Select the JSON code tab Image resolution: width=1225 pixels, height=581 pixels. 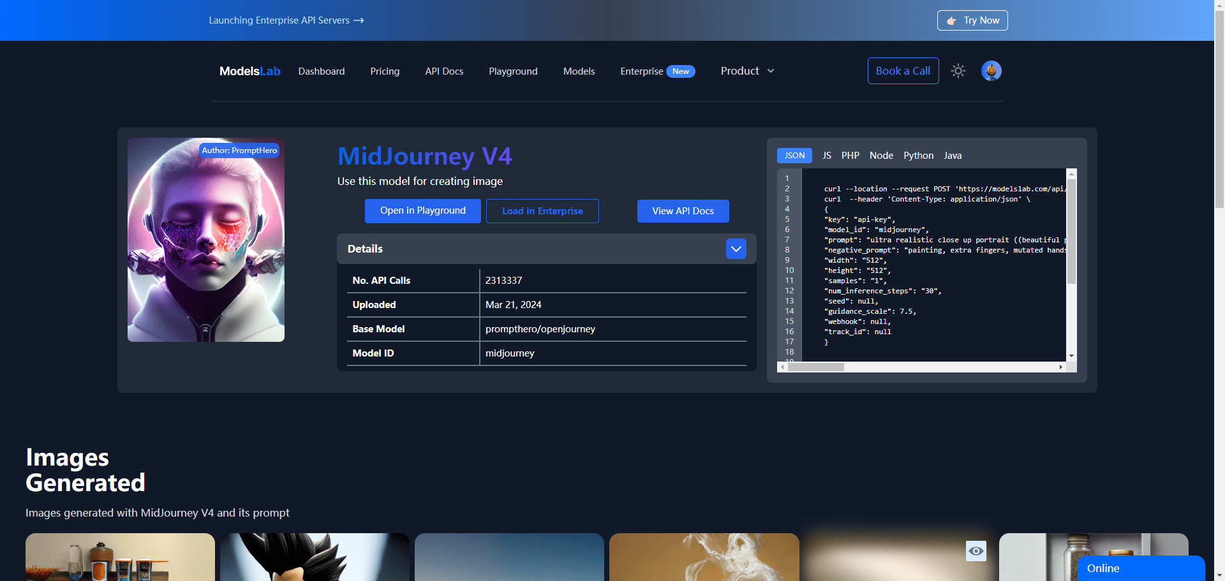[x=794, y=156]
